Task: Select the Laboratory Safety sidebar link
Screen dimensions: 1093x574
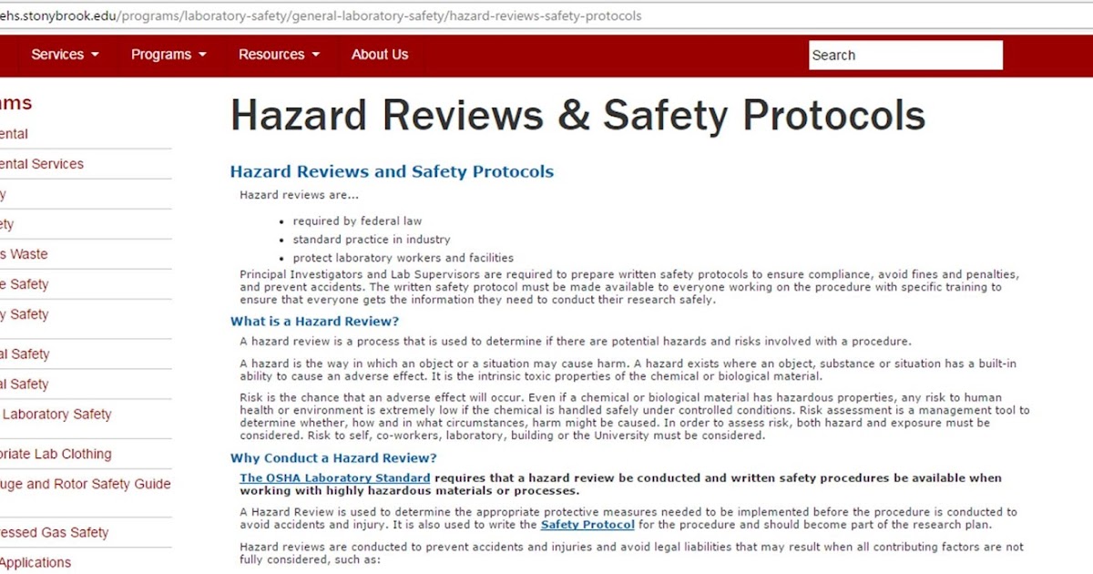Action: tap(57, 414)
